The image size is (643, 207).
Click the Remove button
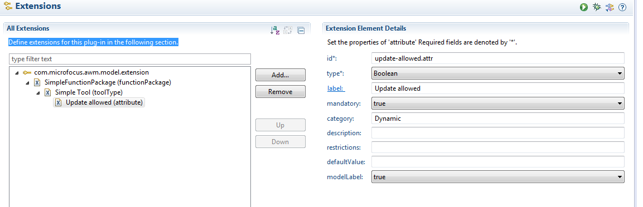click(281, 92)
